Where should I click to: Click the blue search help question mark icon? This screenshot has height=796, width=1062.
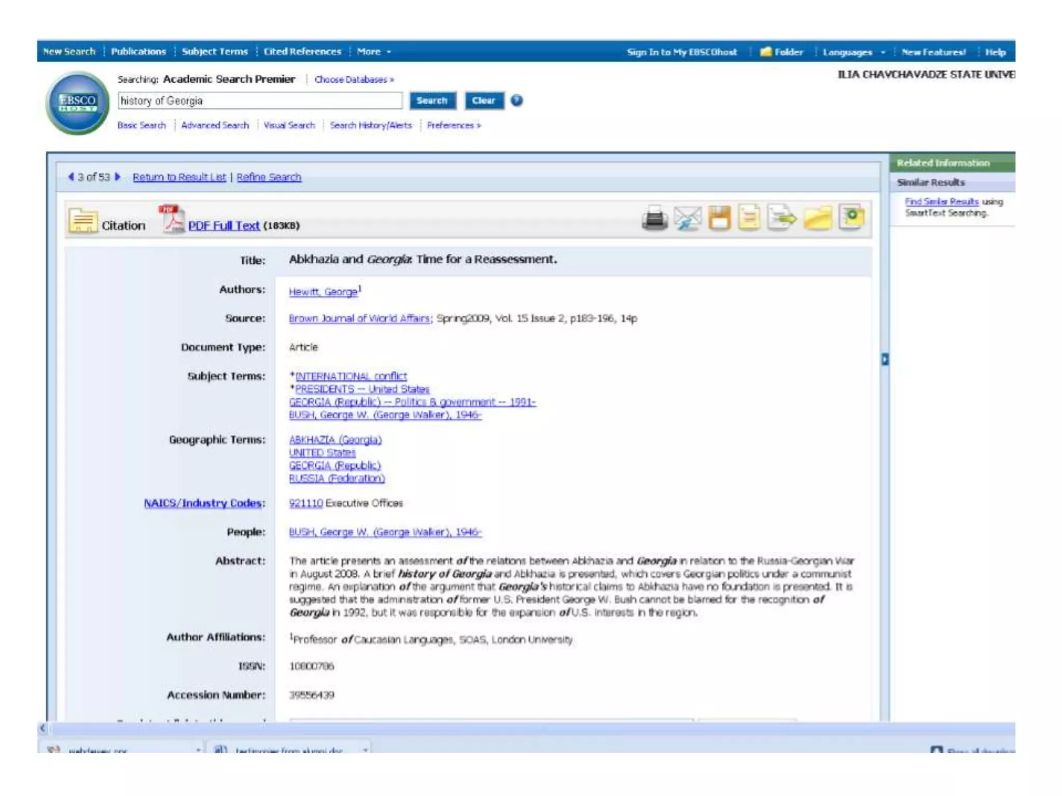516,101
